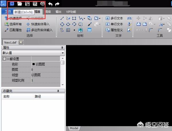The image size is (172, 131).
Task: Click the 多行文本 button
Action: click(114, 19)
